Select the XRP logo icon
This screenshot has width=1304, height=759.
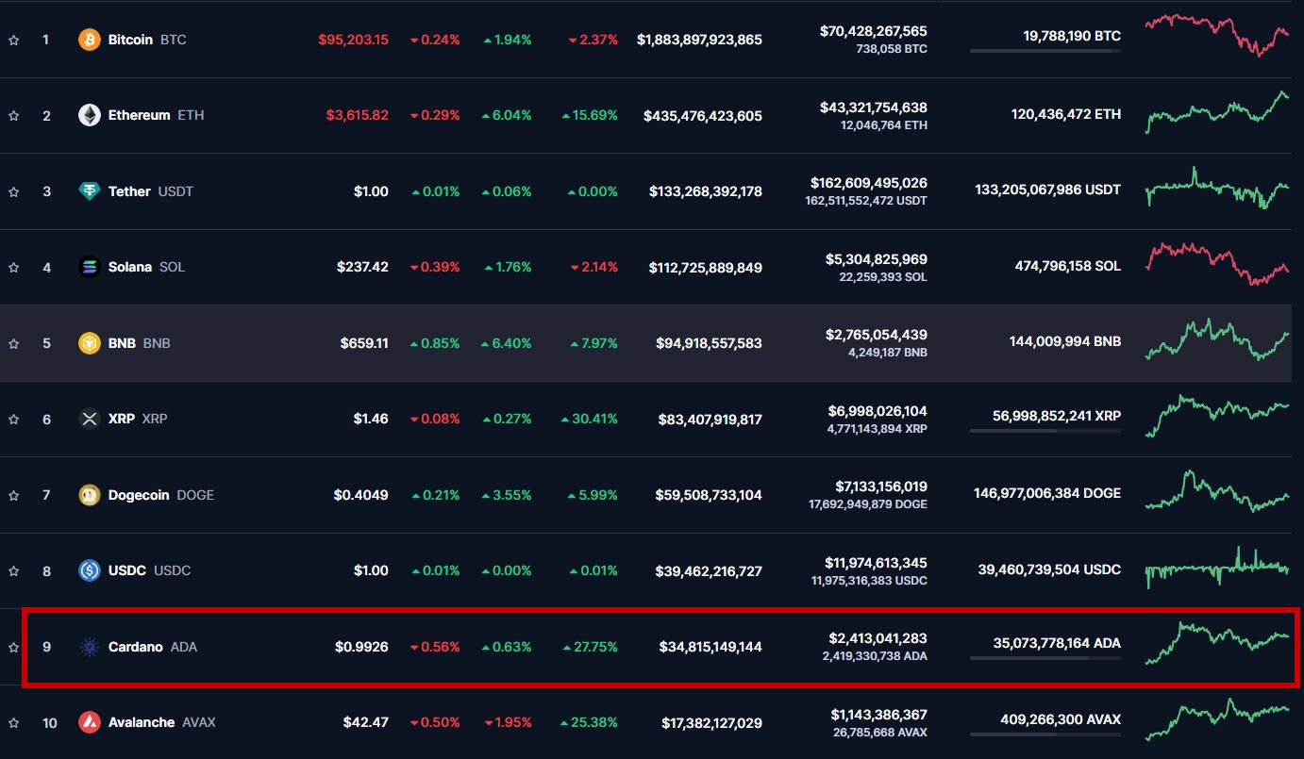(x=90, y=419)
